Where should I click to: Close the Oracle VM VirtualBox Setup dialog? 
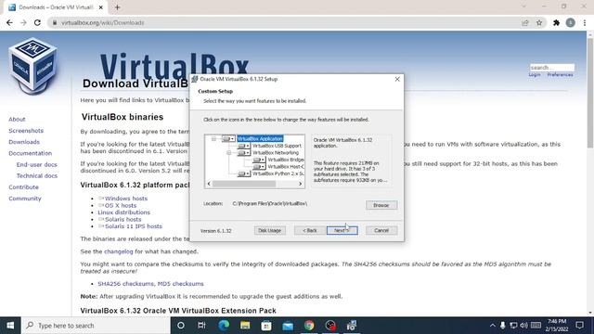point(397,79)
